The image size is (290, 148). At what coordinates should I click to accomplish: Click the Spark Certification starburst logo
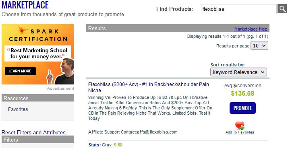(23, 31)
